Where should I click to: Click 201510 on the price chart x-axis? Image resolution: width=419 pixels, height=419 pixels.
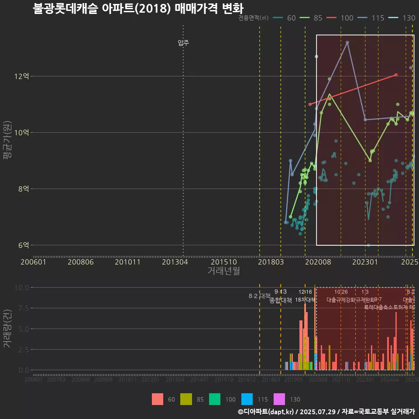click(224, 262)
